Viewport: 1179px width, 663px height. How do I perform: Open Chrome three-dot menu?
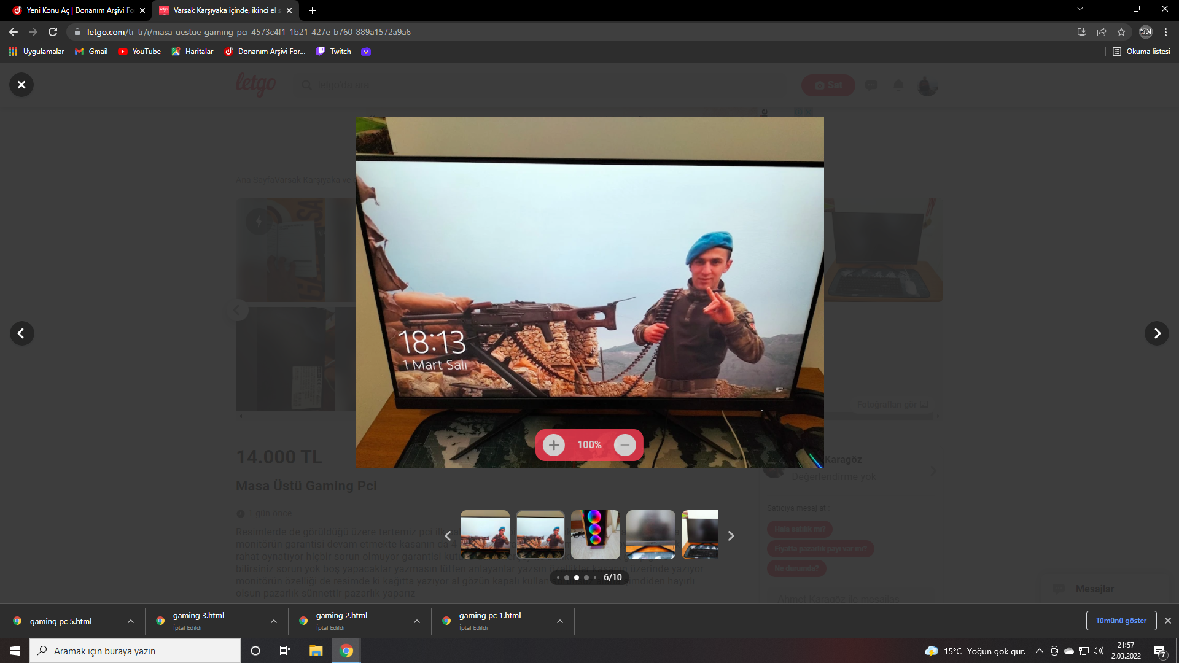(x=1165, y=32)
